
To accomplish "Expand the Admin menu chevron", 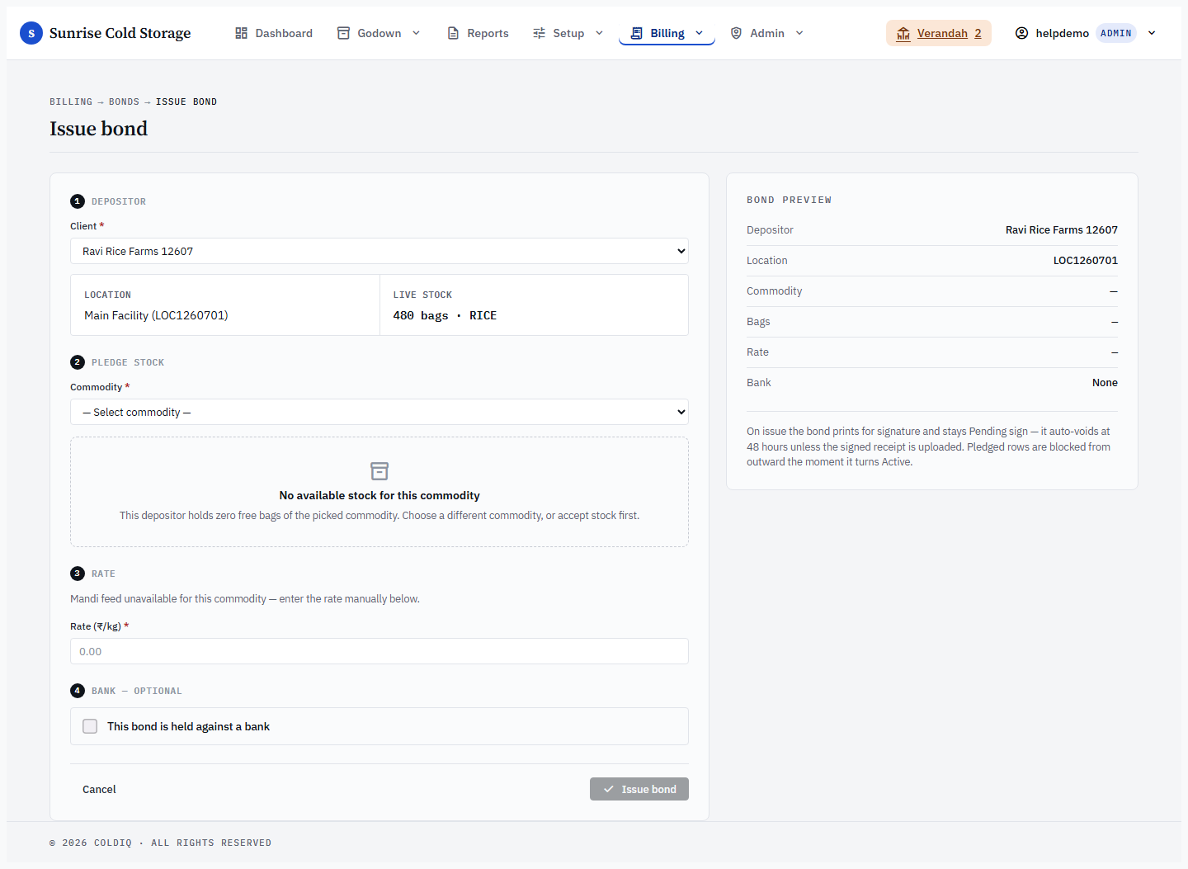I will click(x=799, y=33).
